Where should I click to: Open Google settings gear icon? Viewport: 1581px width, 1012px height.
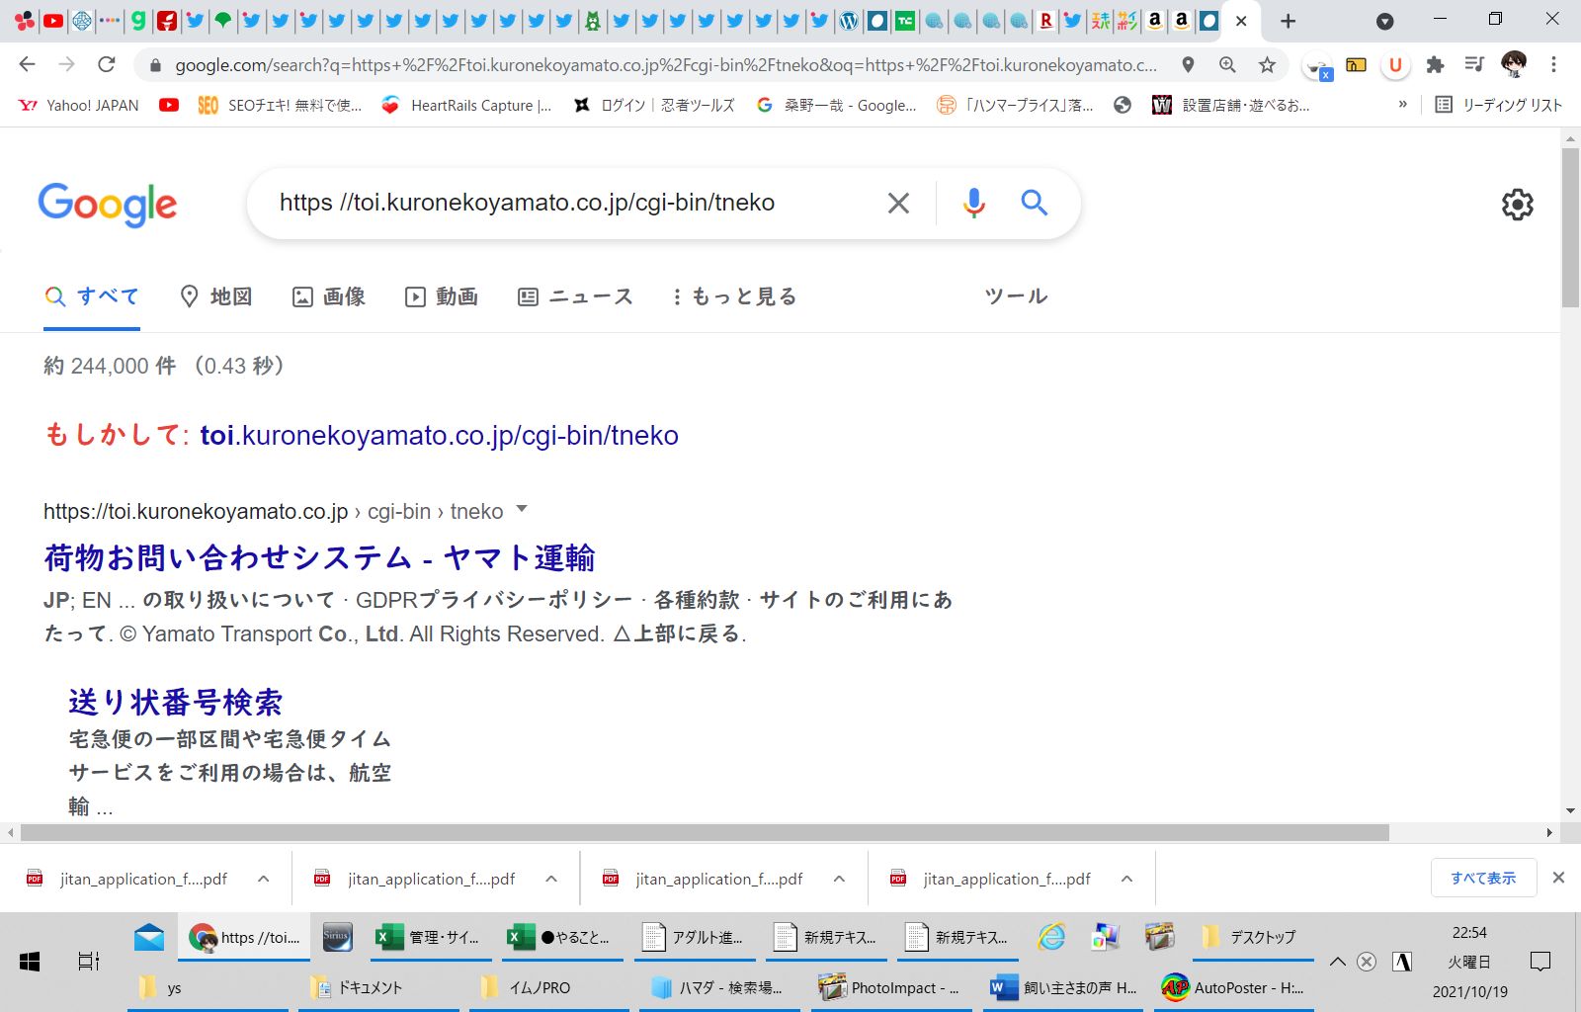tap(1517, 205)
